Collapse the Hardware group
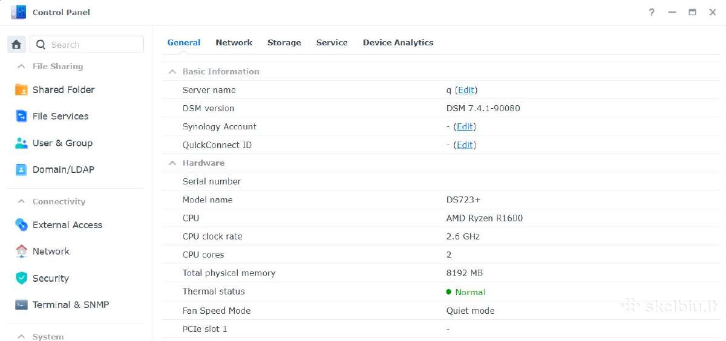 coord(172,163)
